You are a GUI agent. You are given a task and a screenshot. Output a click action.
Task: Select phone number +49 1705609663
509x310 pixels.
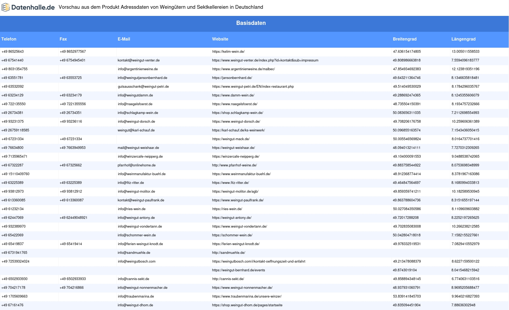click(x=14, y=296)
